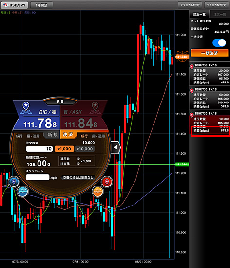Image resolution: width=230 pixels, height=268 pixels.
Task: Select the 新規 order tab
Action: pyautogui.click(x=53, y=135)
